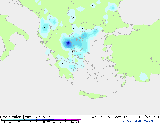Click the 2–5 mm legend color swatch

pos(22,120)
